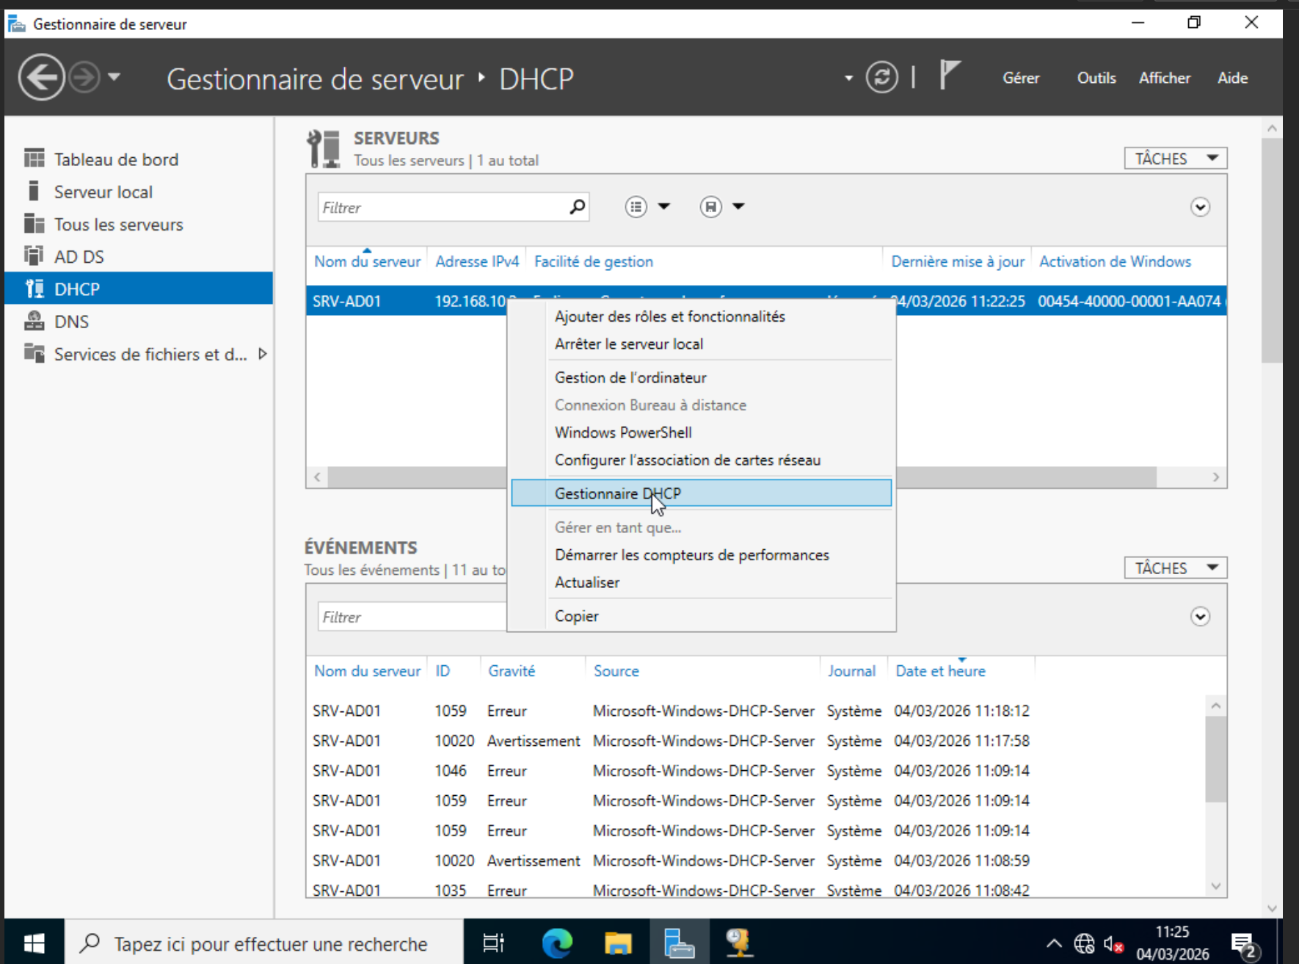
Task: Expand Services de fichiers submenu arrow
Action: click(x=263, y=354)
